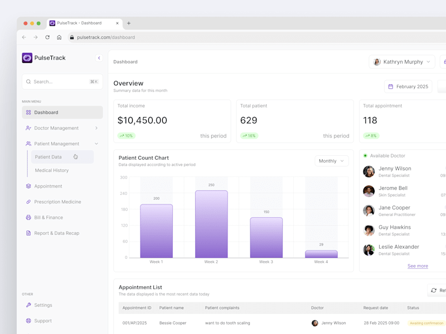Click the Appointment layers icon
446x334 pixels.
[28, 186]
